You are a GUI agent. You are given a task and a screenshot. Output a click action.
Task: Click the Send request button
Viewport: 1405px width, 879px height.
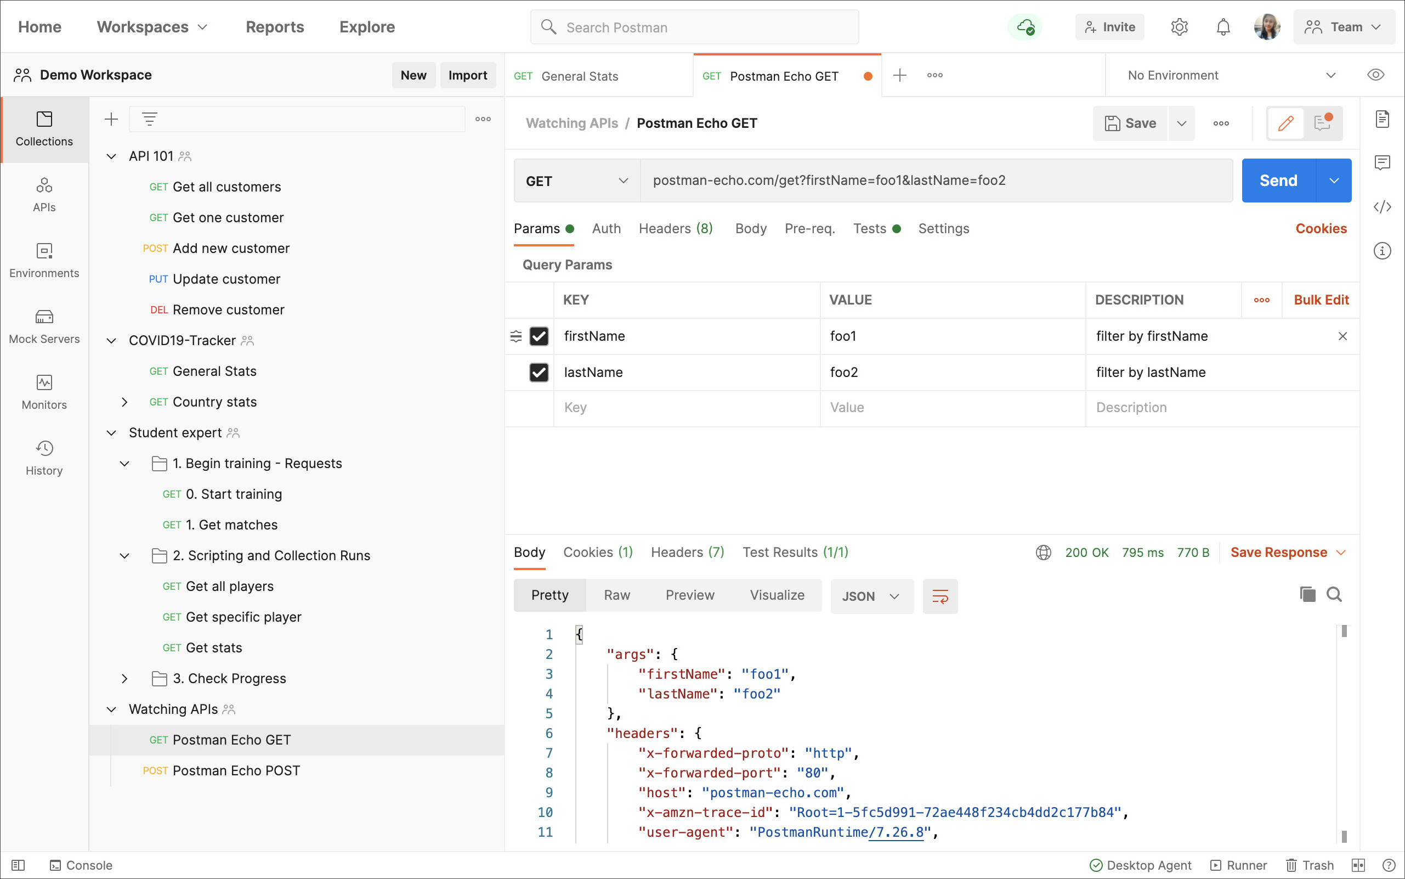click(x=1278, y=181)
